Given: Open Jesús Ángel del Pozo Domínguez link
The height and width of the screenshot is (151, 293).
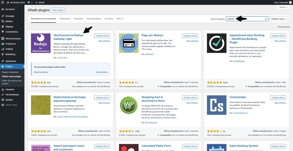Looking at the screenshot, I should point(72,117).
